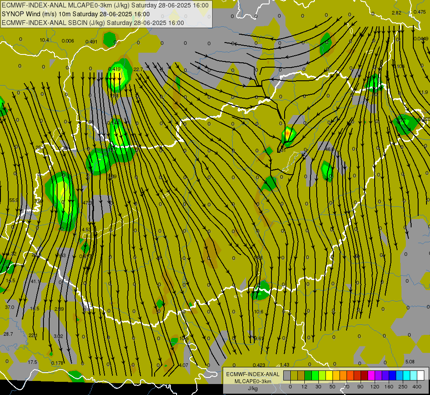430x395 pixels.
Task: Click the map value 4.07
Action: click(x=184, y=365)
